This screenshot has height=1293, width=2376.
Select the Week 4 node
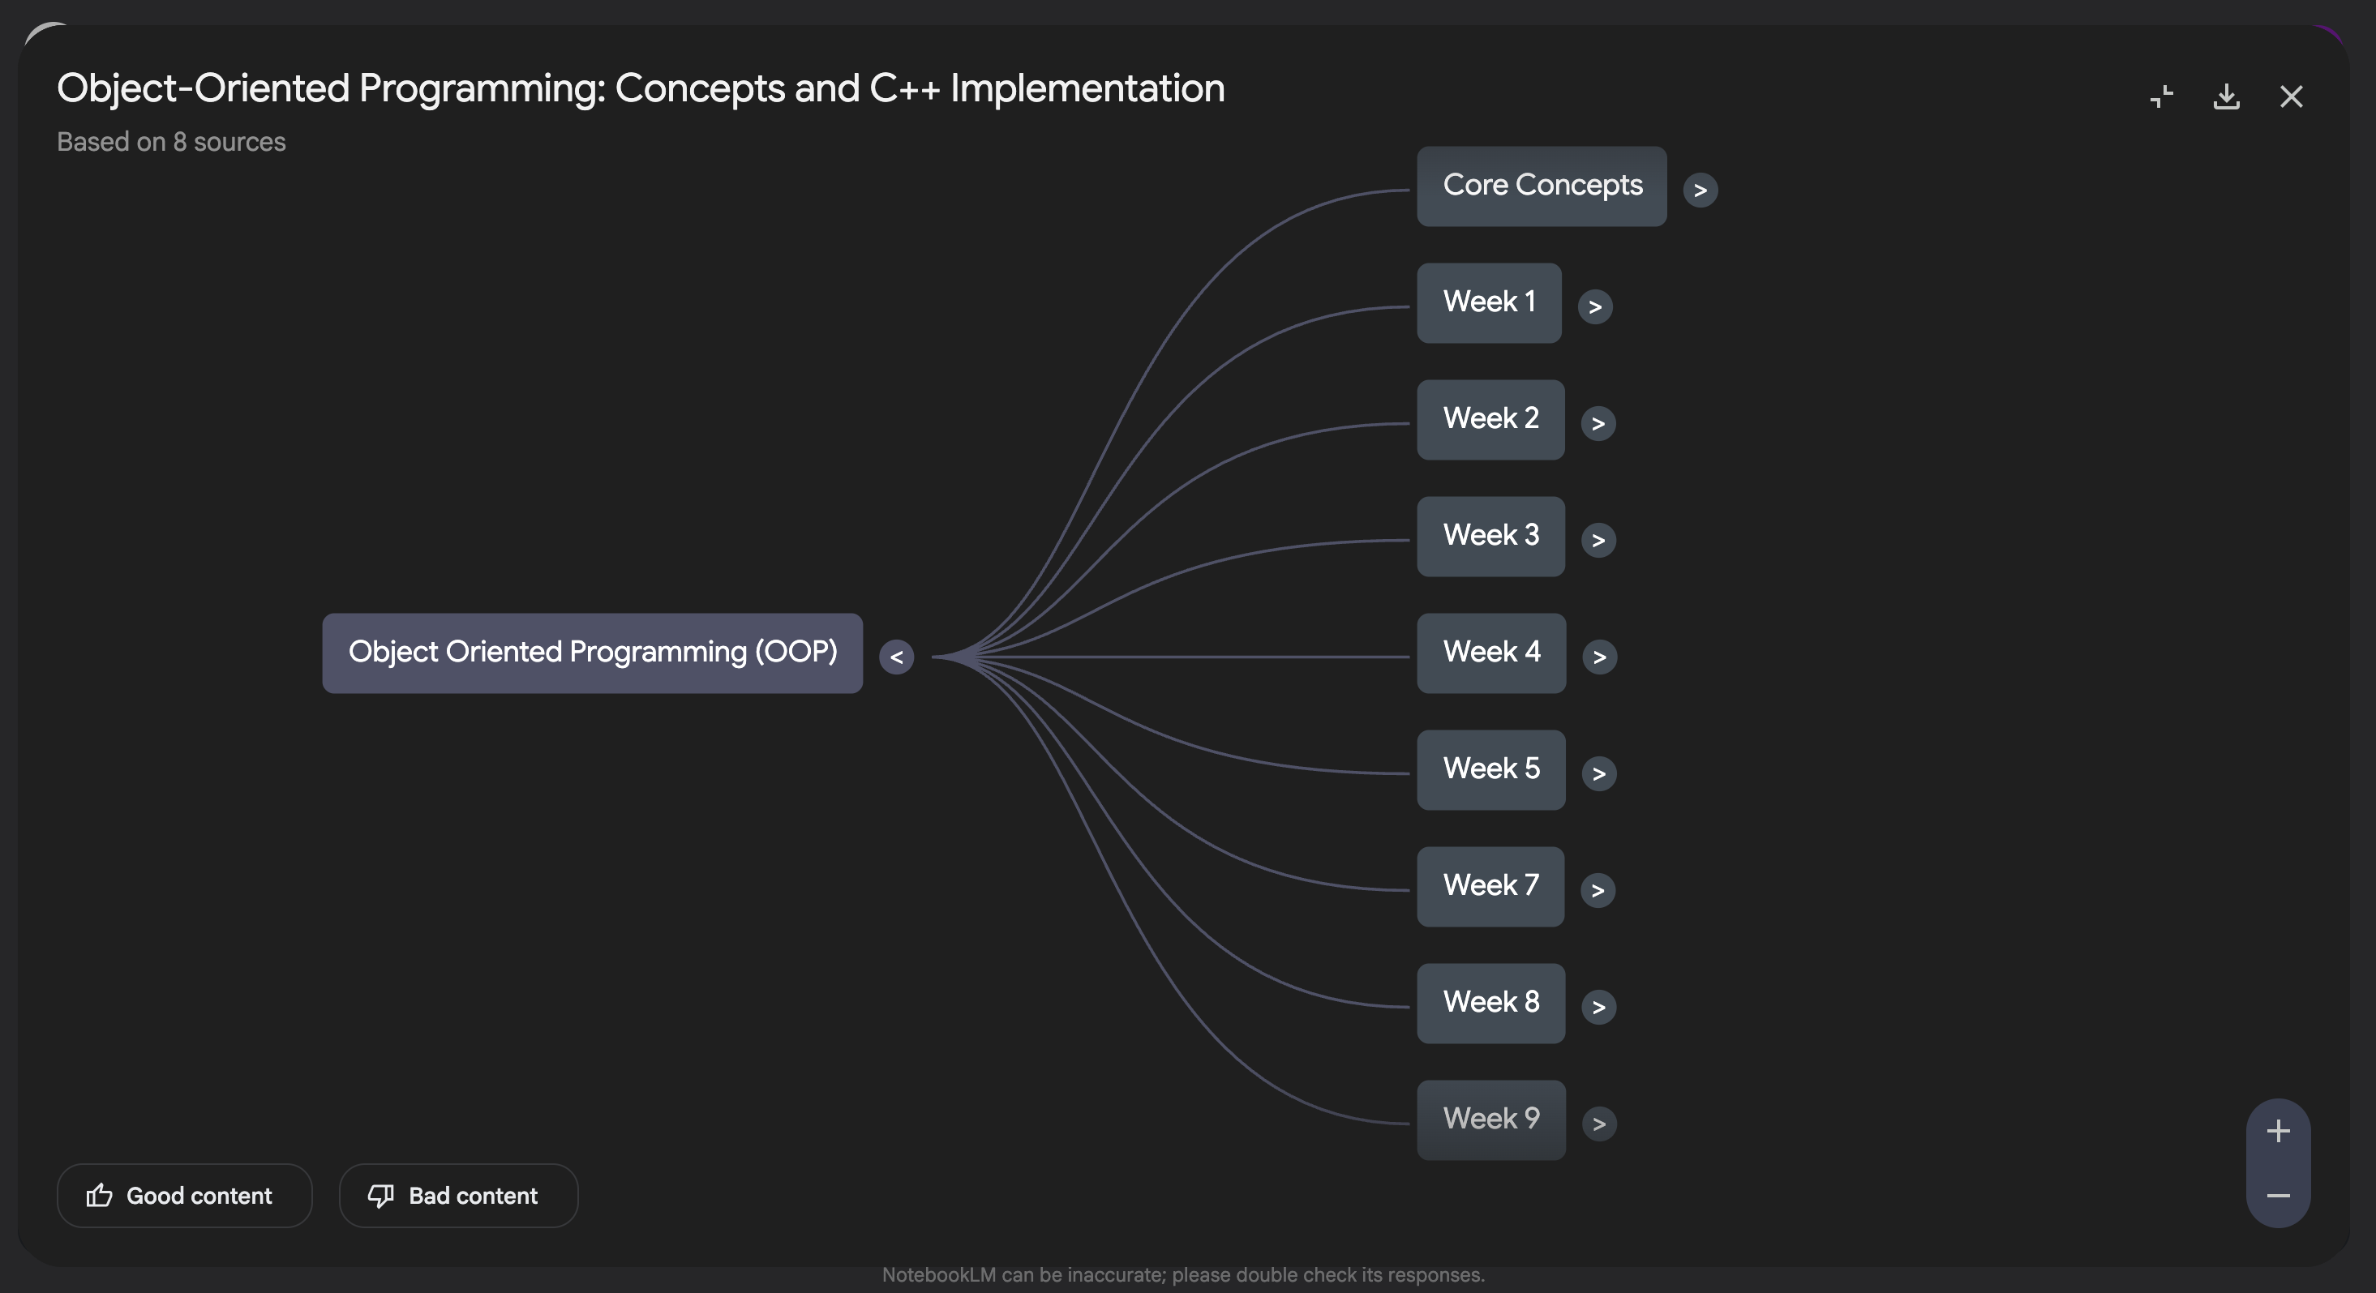[x=1490, y=652]
